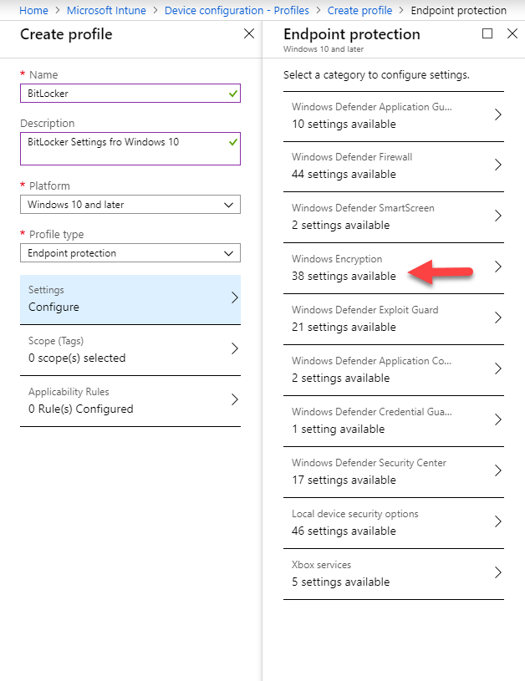525x681 pixels.
Task: Select Local device security options
Action: coord(393,522)
